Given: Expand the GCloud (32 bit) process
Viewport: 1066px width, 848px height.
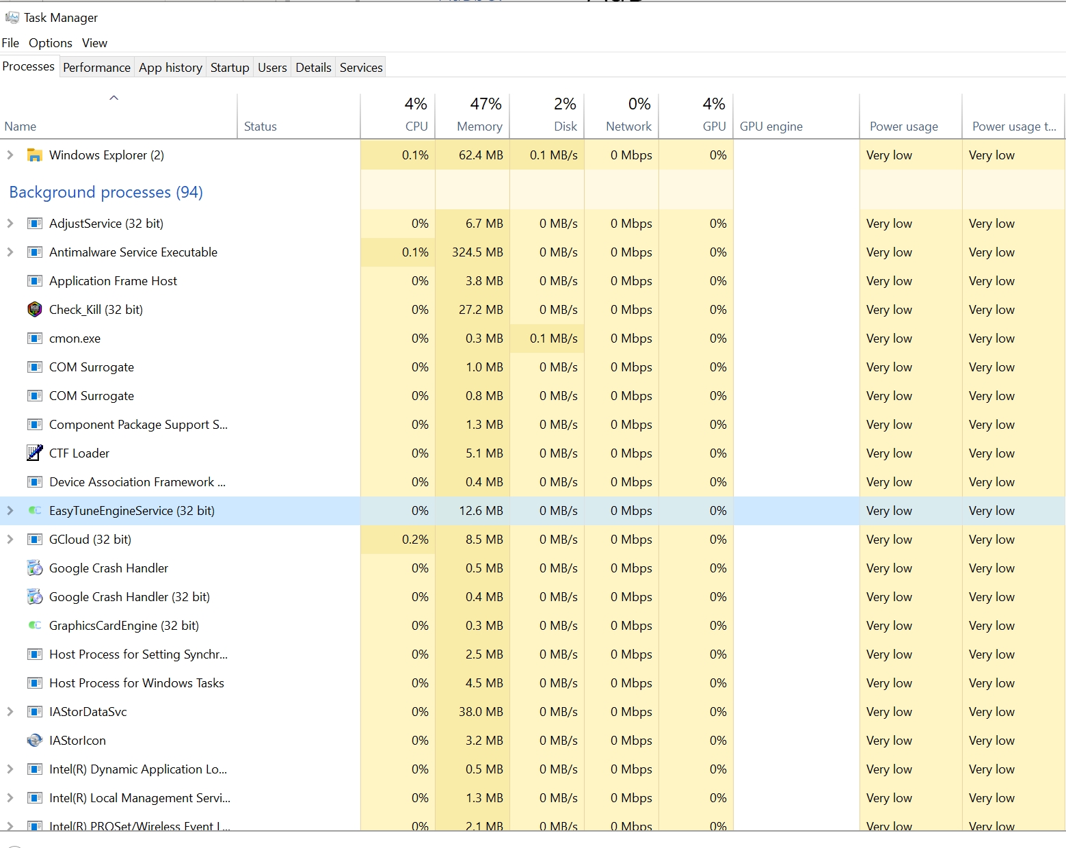Looking at the screenshot, I should pyautogui.click(x=10, y=540).
